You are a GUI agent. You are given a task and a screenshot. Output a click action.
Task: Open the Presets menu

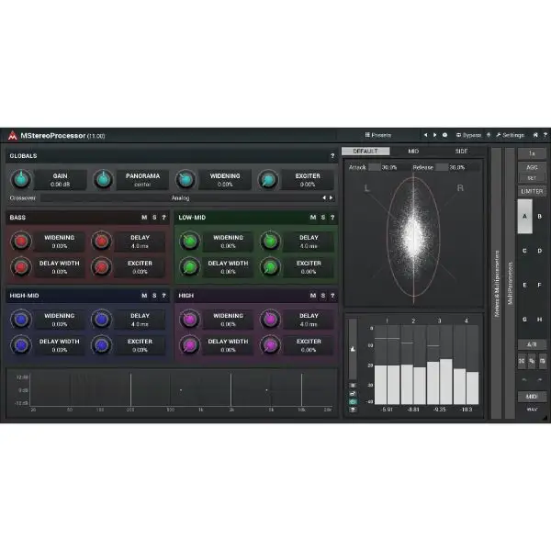coord(378,135)
